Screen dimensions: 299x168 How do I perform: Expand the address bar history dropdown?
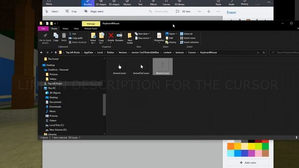point(258,53)
